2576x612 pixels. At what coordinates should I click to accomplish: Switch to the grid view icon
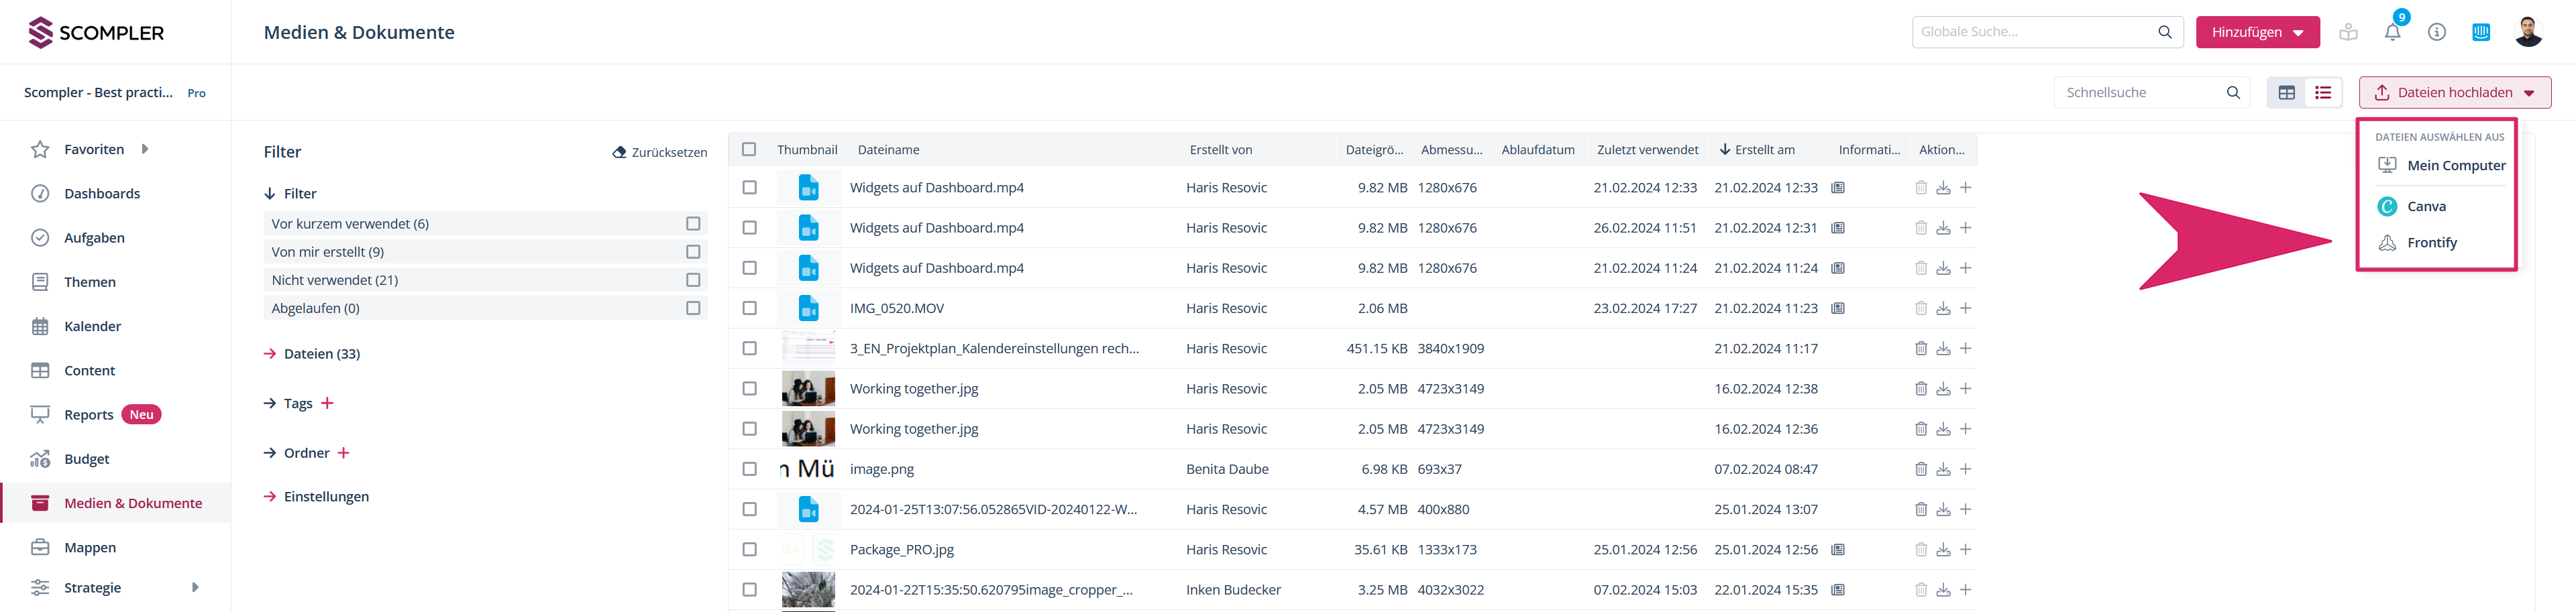2286,93
